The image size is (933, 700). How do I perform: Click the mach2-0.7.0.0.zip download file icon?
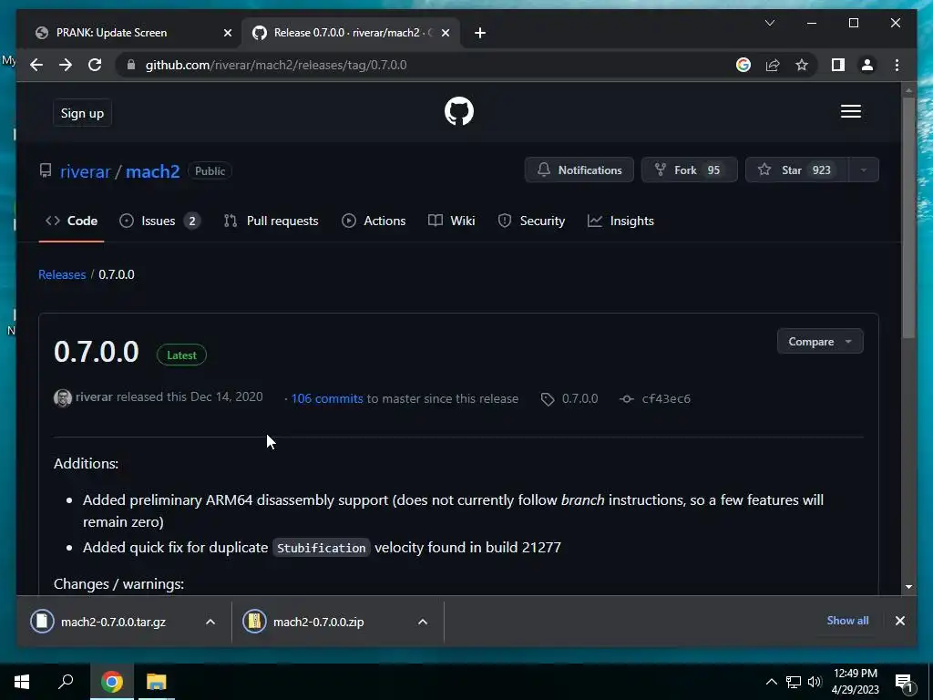coord(254,622)
